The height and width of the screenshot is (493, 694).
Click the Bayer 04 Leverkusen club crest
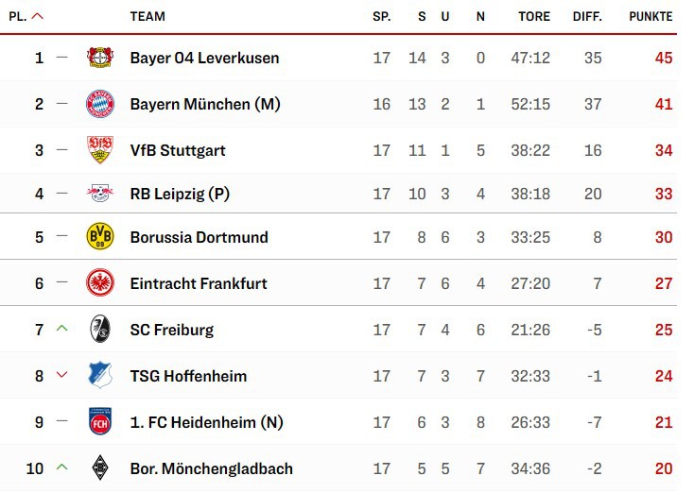click(99, 58)
